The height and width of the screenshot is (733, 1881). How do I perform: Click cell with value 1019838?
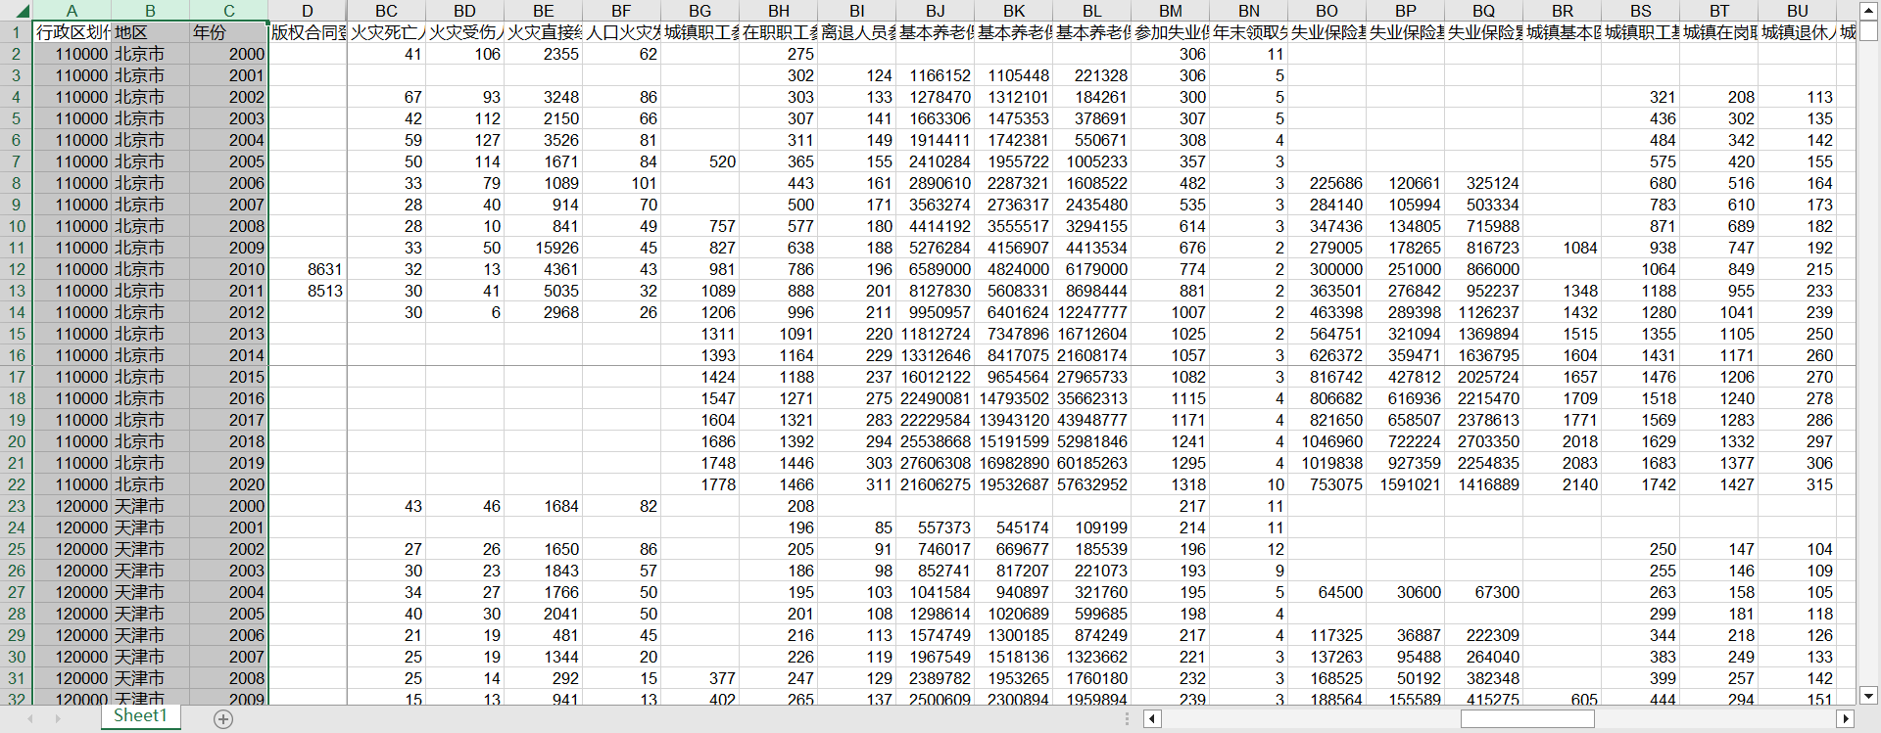click(1327, 463)
